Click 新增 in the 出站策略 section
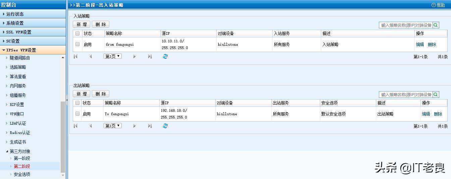The image size is (451, 179). (81, 94)
